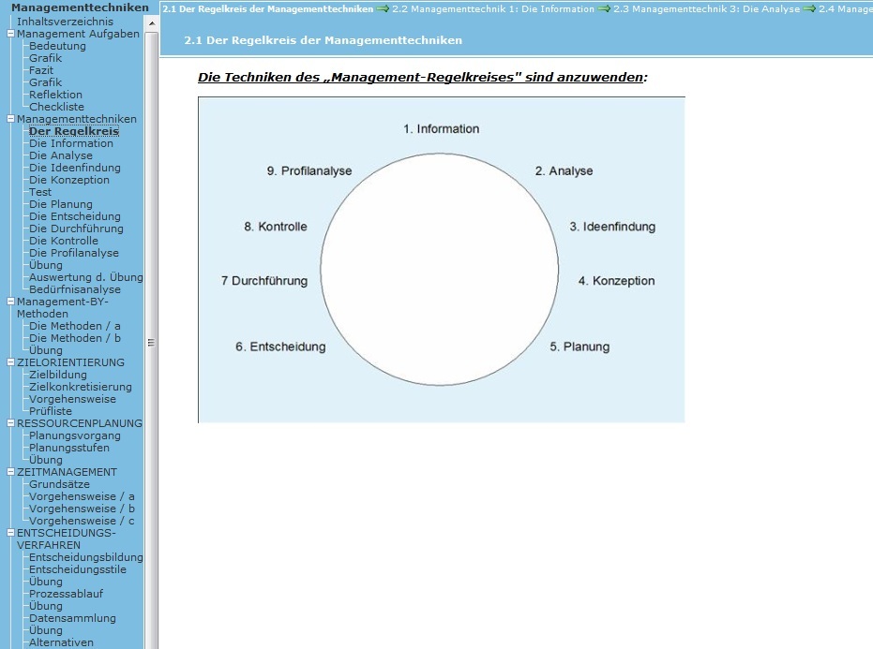Open the Prüfliste page
Viewport: 873px width, 649px height.
point(51,411)
